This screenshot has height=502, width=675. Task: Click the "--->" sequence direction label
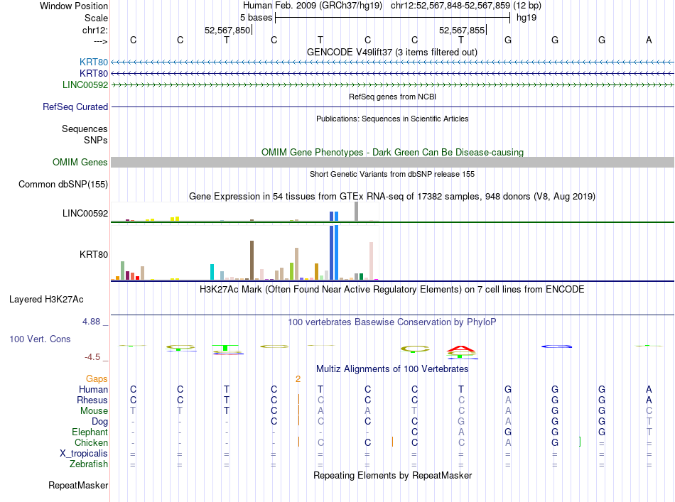[x=101, y=41]
